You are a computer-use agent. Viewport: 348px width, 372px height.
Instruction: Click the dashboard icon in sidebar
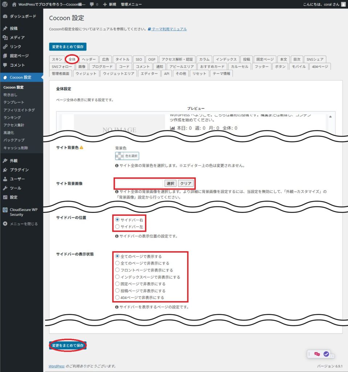[x=5, y=17]
